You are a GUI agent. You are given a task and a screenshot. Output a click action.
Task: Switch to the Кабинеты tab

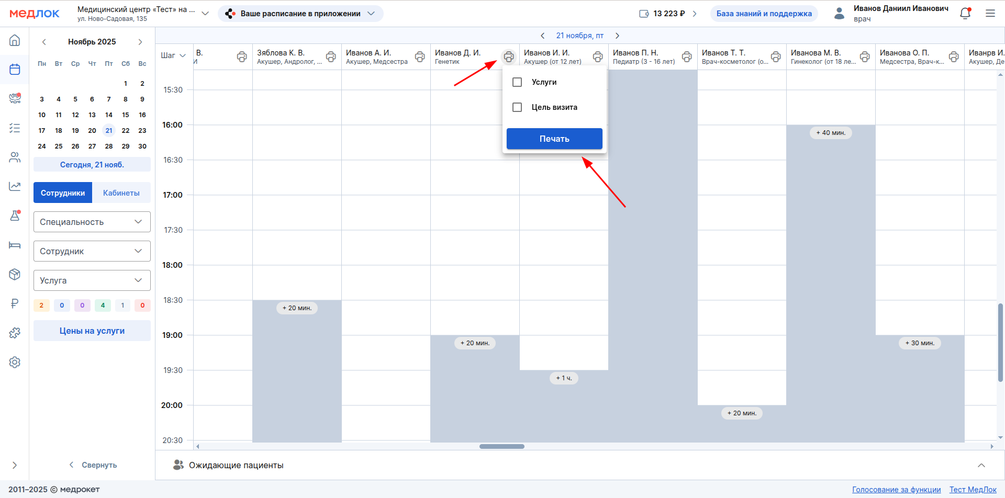(x=121, y=193)
